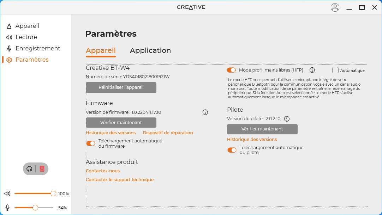Switch to the Application settings tab

(150, 51)
